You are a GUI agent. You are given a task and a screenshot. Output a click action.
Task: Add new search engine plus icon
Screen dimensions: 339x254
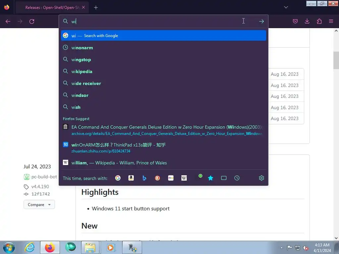click(x=200, y=176)
